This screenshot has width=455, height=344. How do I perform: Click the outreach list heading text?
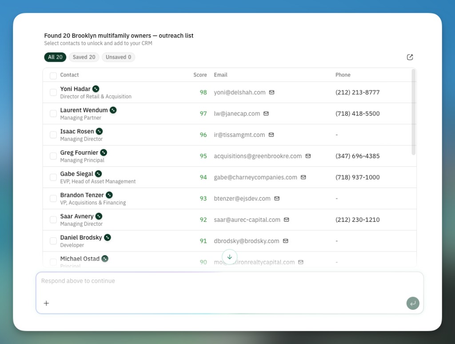point(118,36)
